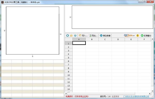Viewport: 155px width, 99px height.
Task: Open a file with the folder icon
Action: click(x=71, y=35)
